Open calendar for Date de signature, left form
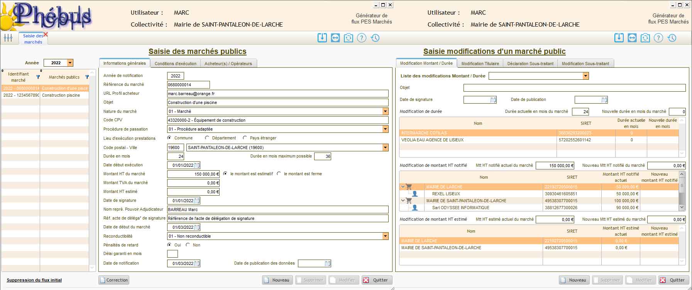 click(197, 201)
